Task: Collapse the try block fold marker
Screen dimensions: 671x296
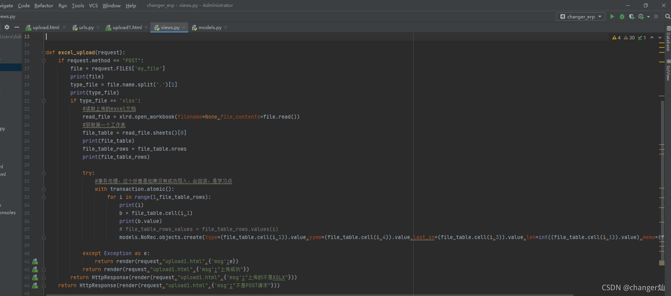Action: click(44, 173)
